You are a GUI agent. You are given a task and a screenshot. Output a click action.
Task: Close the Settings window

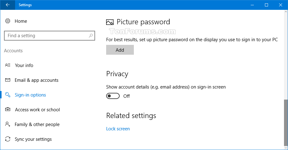(x=281, y=5)
